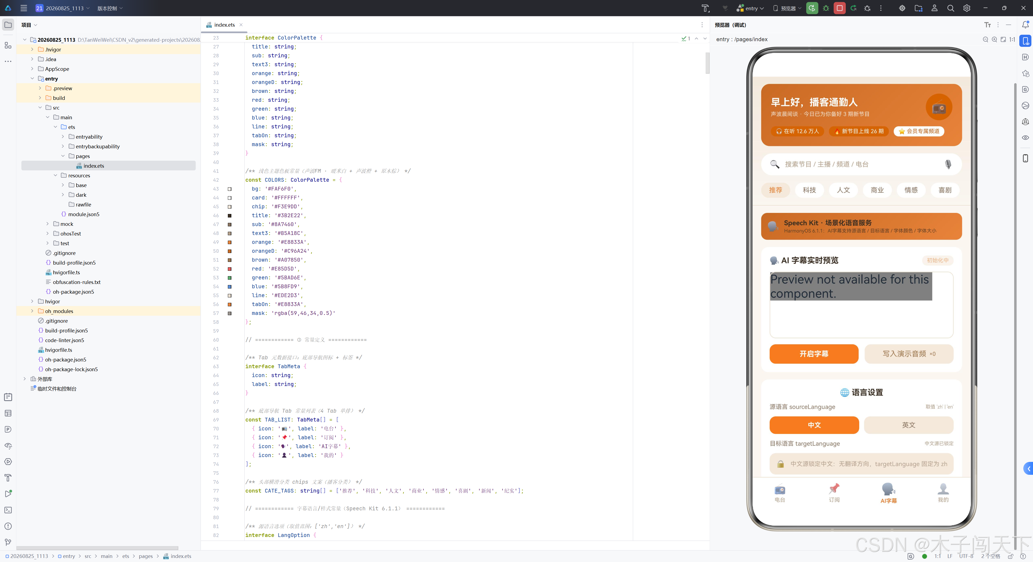Click the 新节目上线 26 期 chip

coord(859,131)
